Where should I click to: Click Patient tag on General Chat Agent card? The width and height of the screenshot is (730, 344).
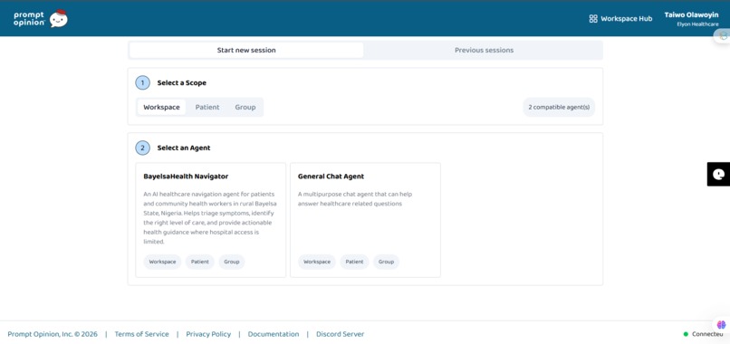click(355, 262)
